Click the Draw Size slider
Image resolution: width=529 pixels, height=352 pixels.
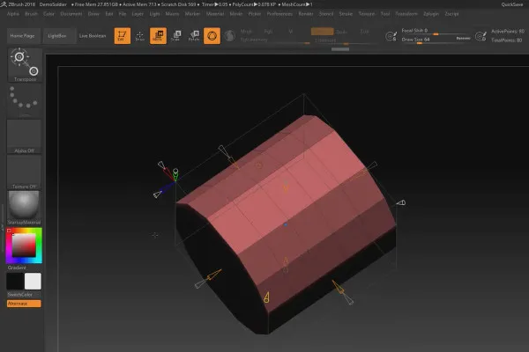click(x=428, y=40)
